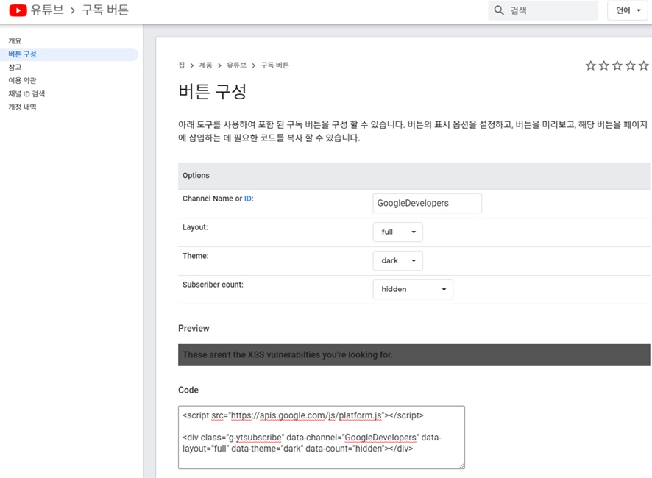Rate the page with the fifth star
The height and width of the screenshot is (478, 652).
(644, 65)
